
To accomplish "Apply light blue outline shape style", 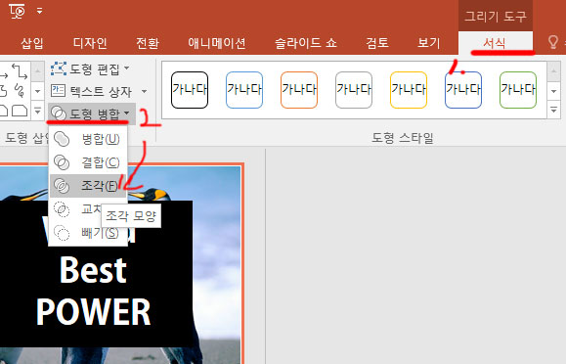I will [244, 90].
